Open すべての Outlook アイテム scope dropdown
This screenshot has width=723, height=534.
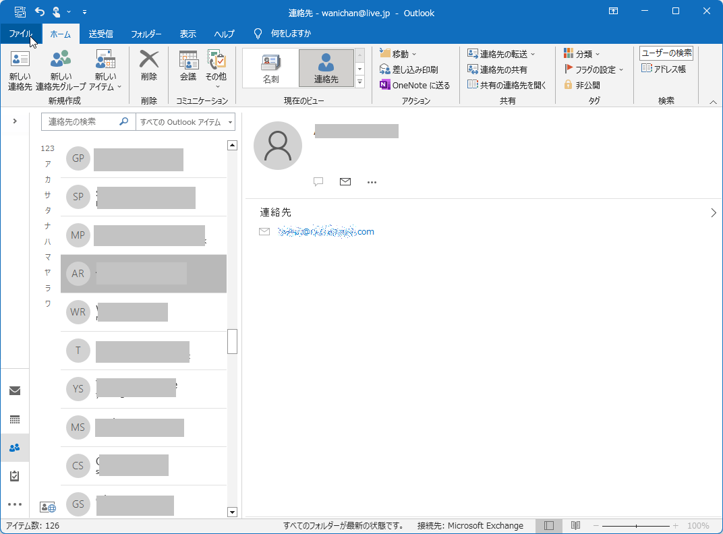click(x=185, y=122)
